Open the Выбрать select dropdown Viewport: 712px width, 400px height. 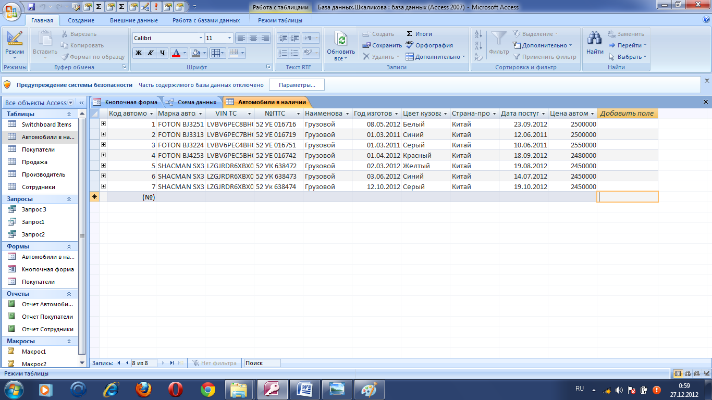tap(628, 57)
